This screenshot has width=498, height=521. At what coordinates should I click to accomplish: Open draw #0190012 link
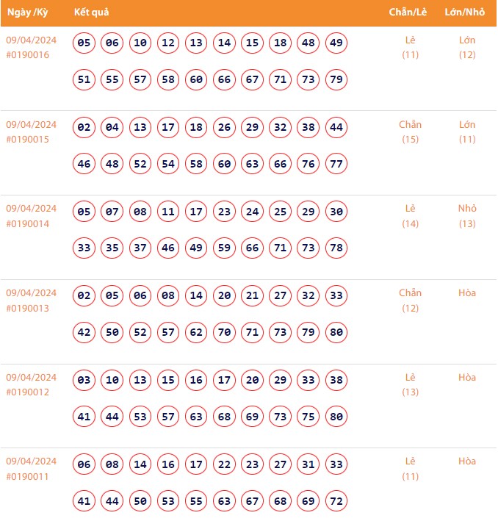click(x=28, y=392)
